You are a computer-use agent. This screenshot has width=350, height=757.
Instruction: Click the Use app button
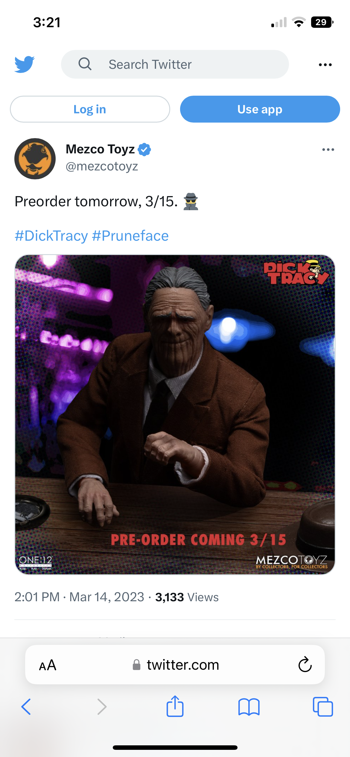click(x=260, y=109)
